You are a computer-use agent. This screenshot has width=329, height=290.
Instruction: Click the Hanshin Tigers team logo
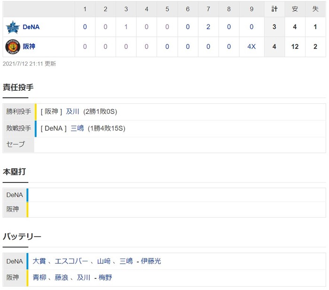tap(13, 47)
